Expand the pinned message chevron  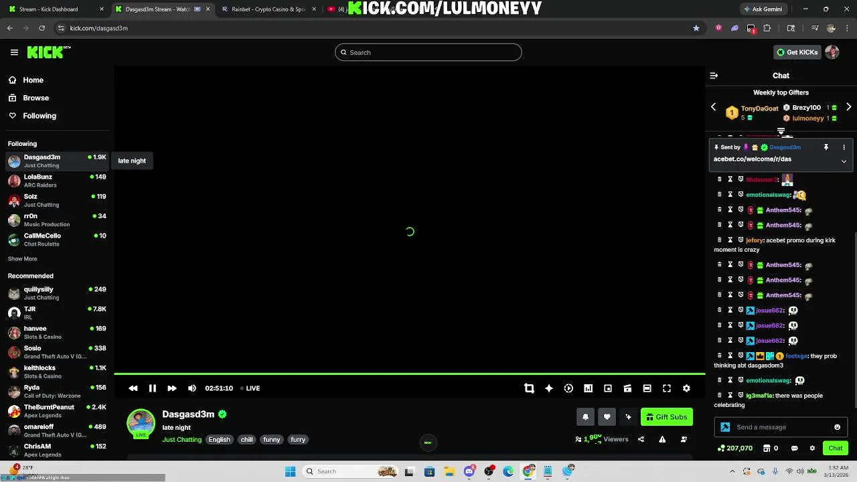[844, 161]
